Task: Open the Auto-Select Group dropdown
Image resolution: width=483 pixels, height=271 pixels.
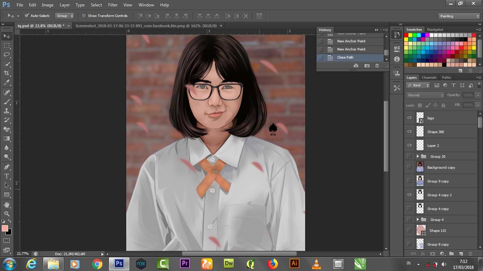Action: 64,16
